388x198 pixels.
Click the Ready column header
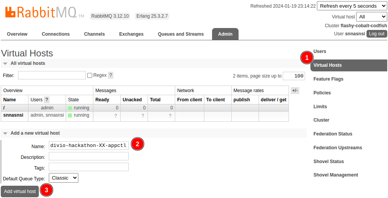tap(102, 100)
